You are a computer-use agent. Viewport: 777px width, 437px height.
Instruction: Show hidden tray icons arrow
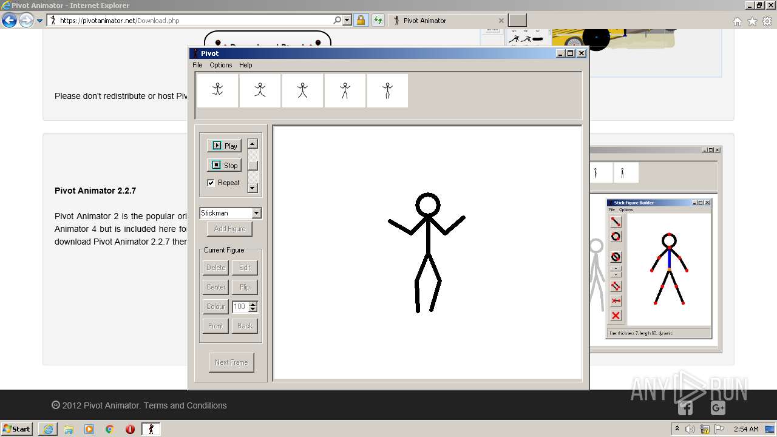(677, 429)
